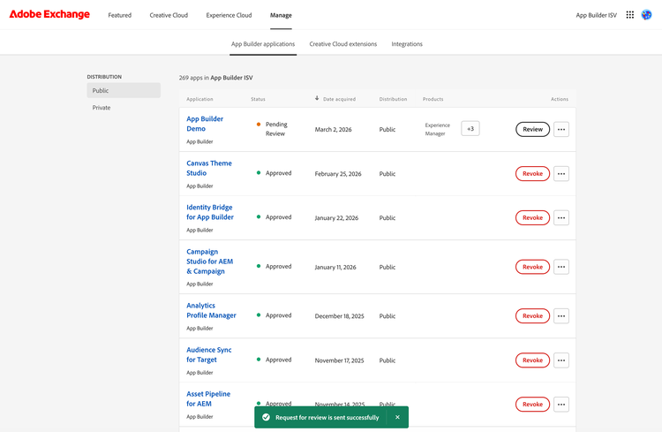
Task: Click the Status column header
Action: coord(258,99)
